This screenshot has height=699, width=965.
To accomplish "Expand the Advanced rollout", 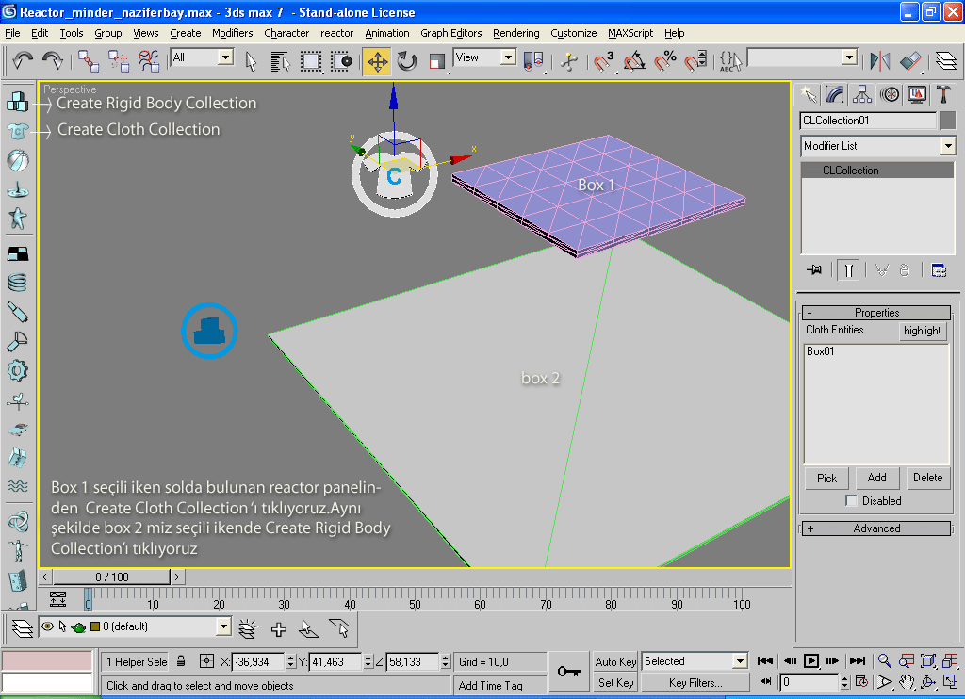I will [875, 528].
